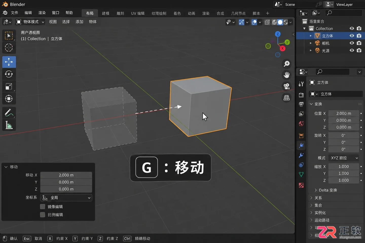Open the Tool settings properties tab

pos(301,84)
